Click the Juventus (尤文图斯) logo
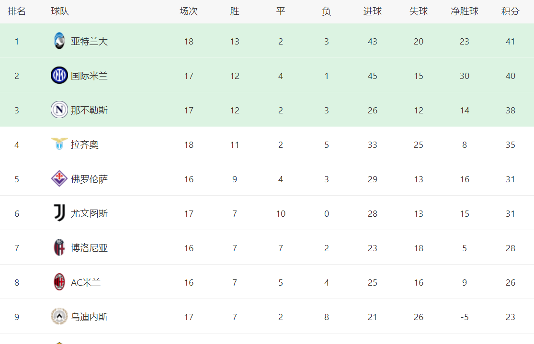The height and width of the screenshot is (344, 534). [59, 213]
